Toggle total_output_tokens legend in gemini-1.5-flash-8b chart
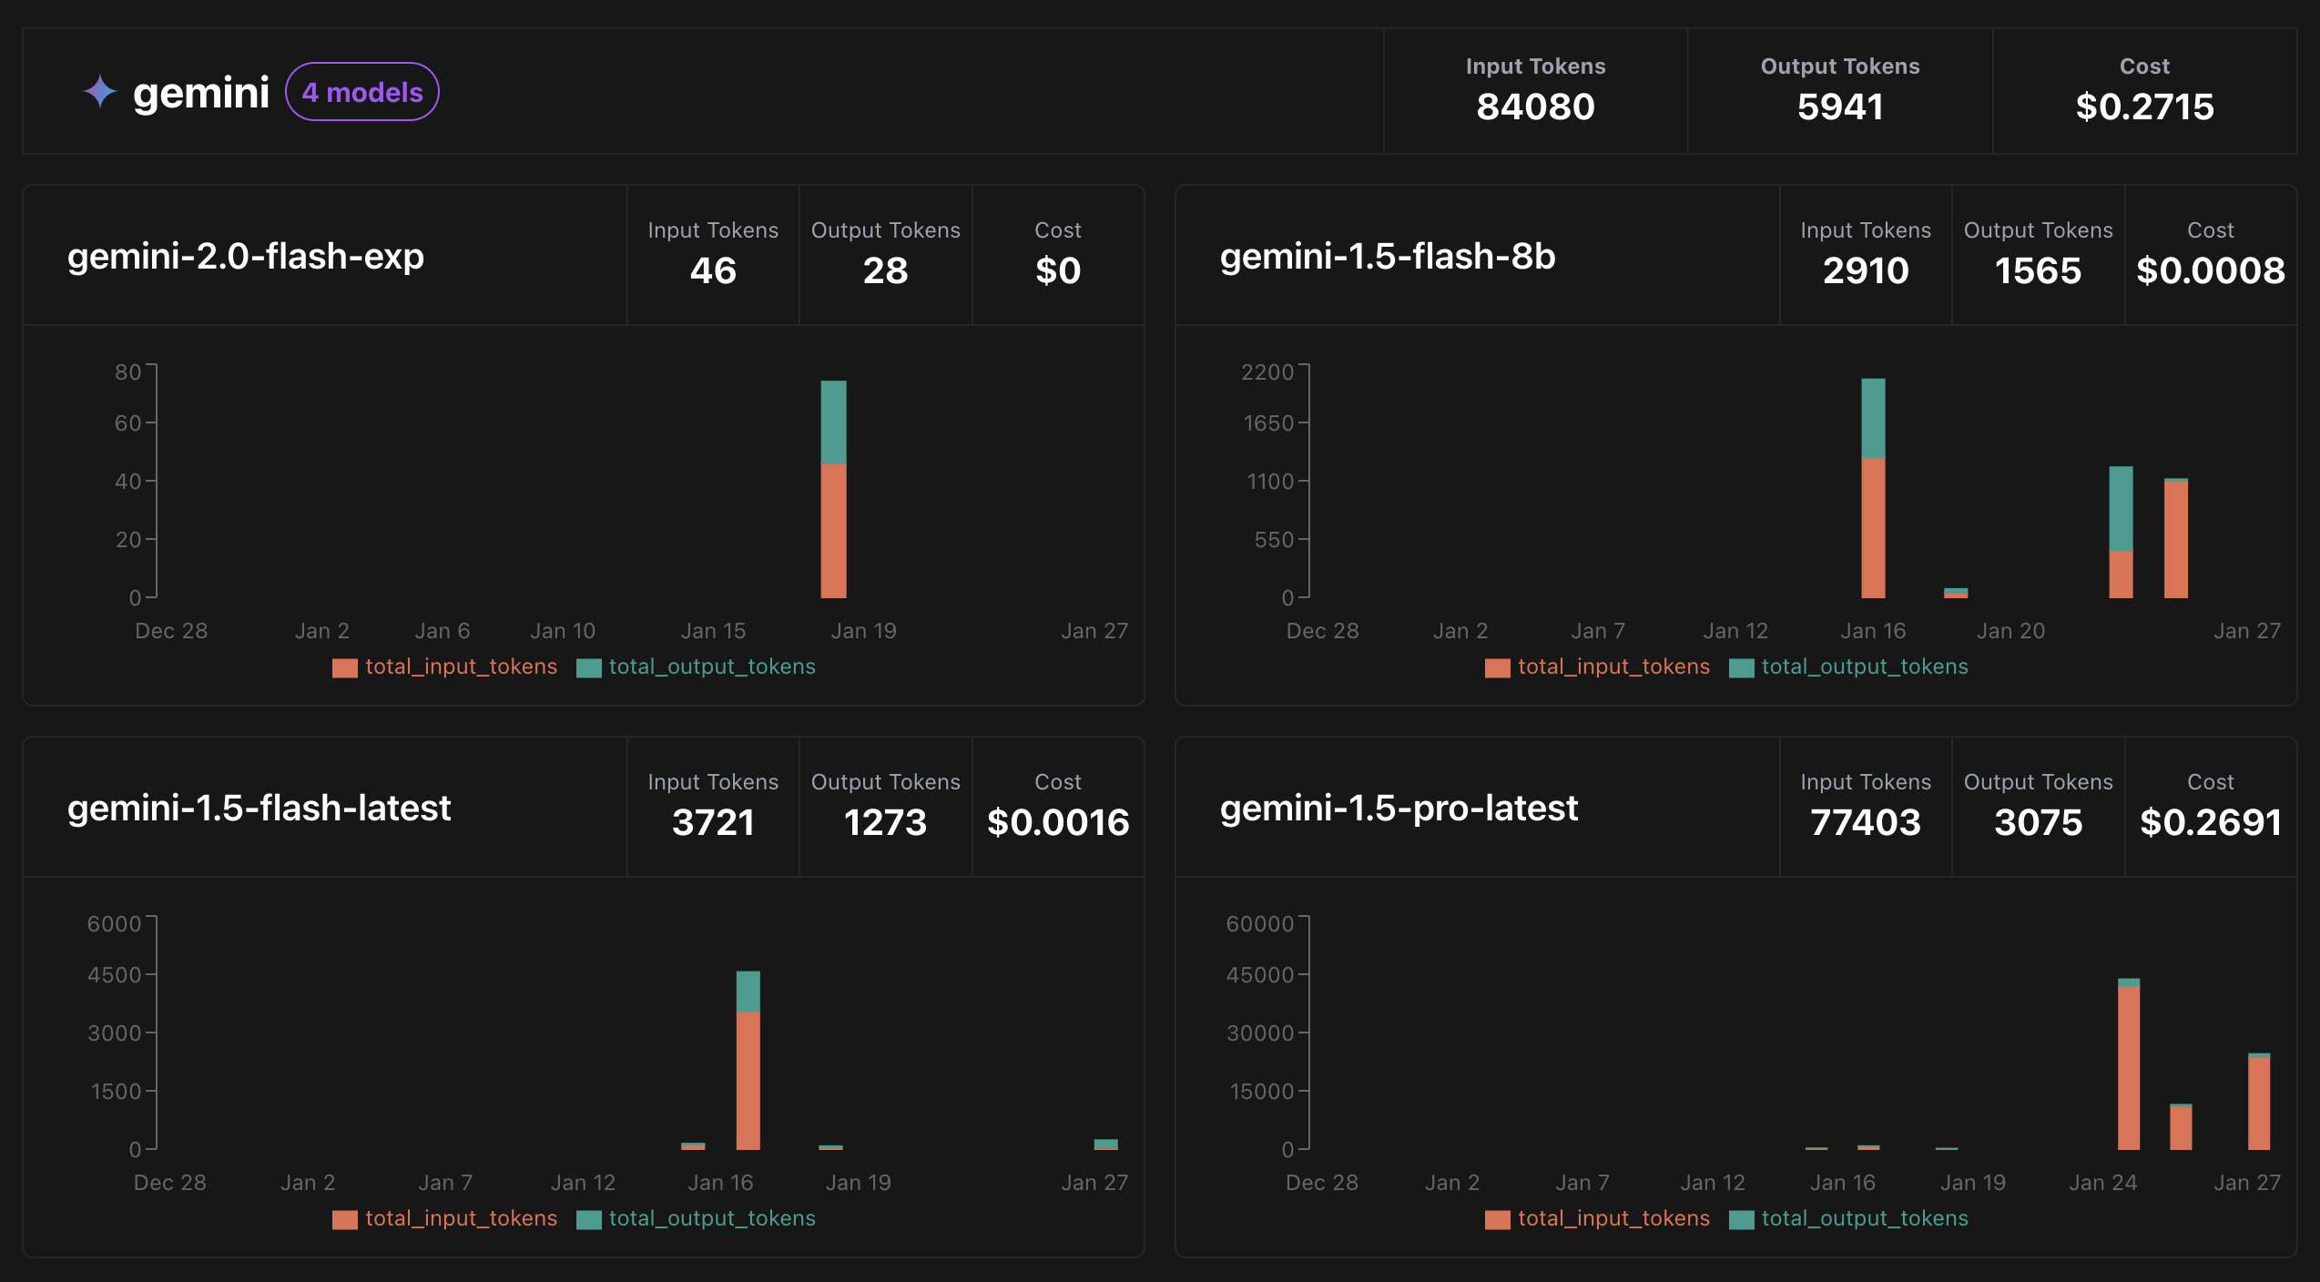 (1849, 667)
